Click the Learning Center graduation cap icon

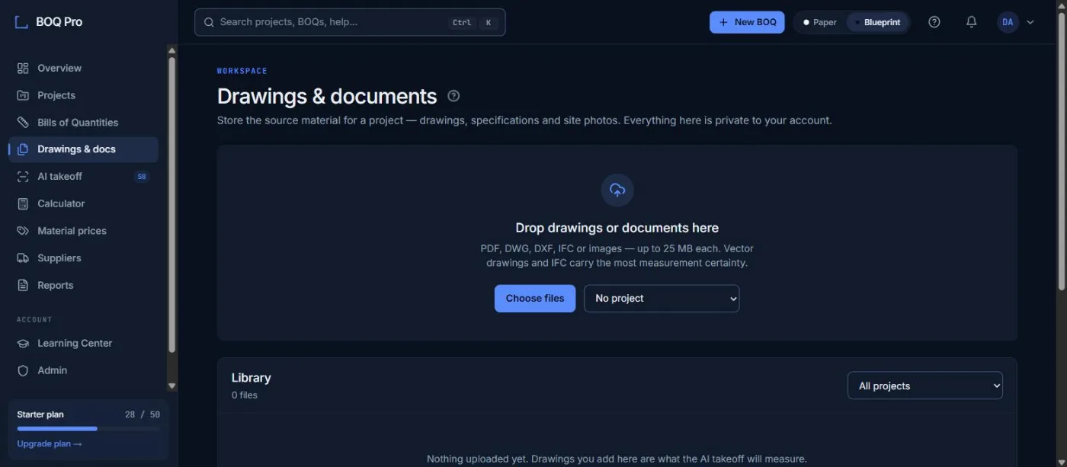(23, 344)
